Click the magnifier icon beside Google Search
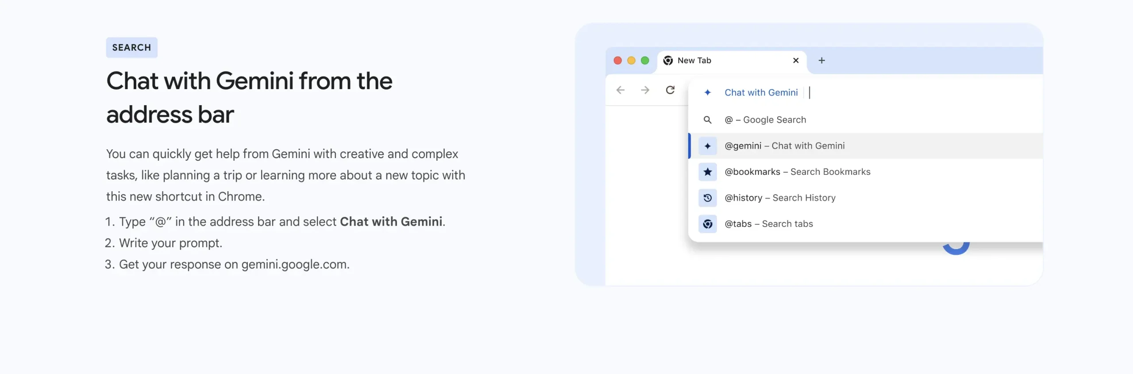Image resolution: width=1133 pixels, height=374 pixels. 707,120
